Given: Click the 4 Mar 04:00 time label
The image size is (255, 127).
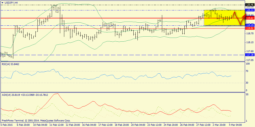Looking at the screenshot, I should (236, 125).
